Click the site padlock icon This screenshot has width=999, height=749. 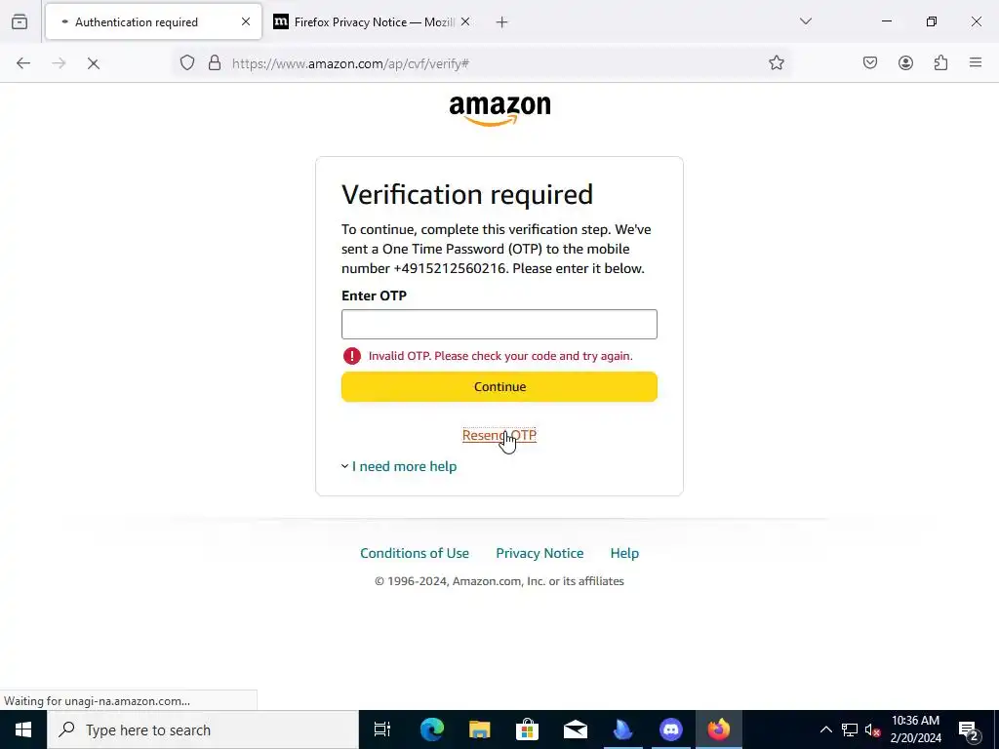coord(215,63)
